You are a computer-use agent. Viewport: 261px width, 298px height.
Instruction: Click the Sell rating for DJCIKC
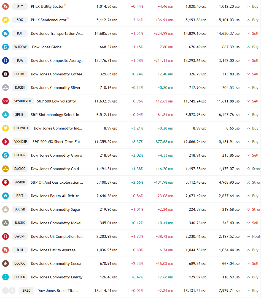[x=253, y=74]
